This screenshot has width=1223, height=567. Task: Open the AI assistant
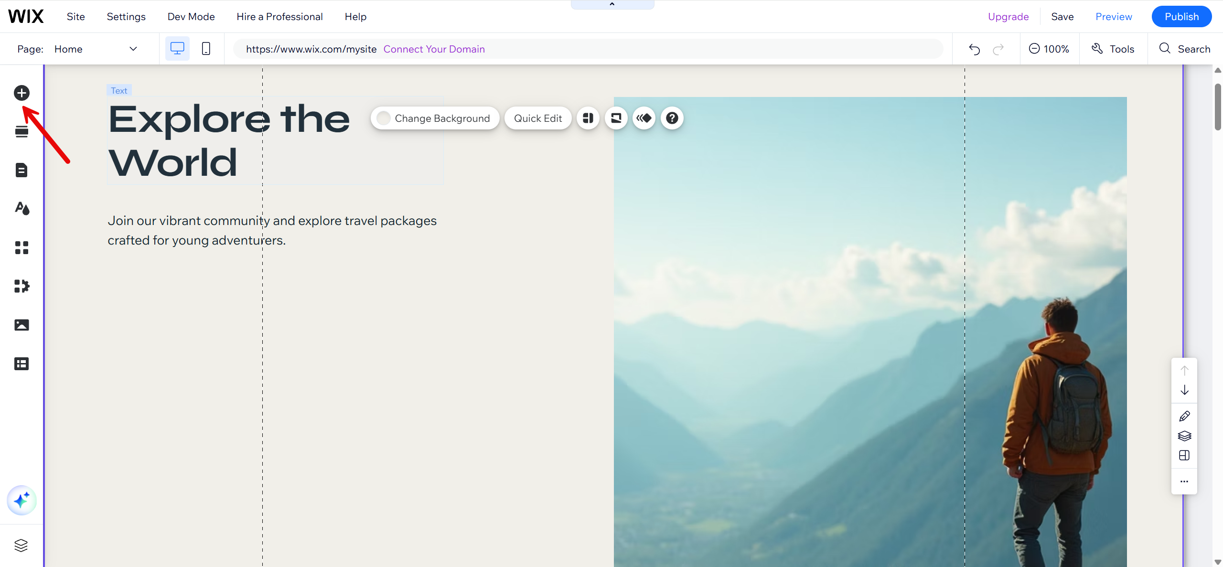[x=21, y=500]
